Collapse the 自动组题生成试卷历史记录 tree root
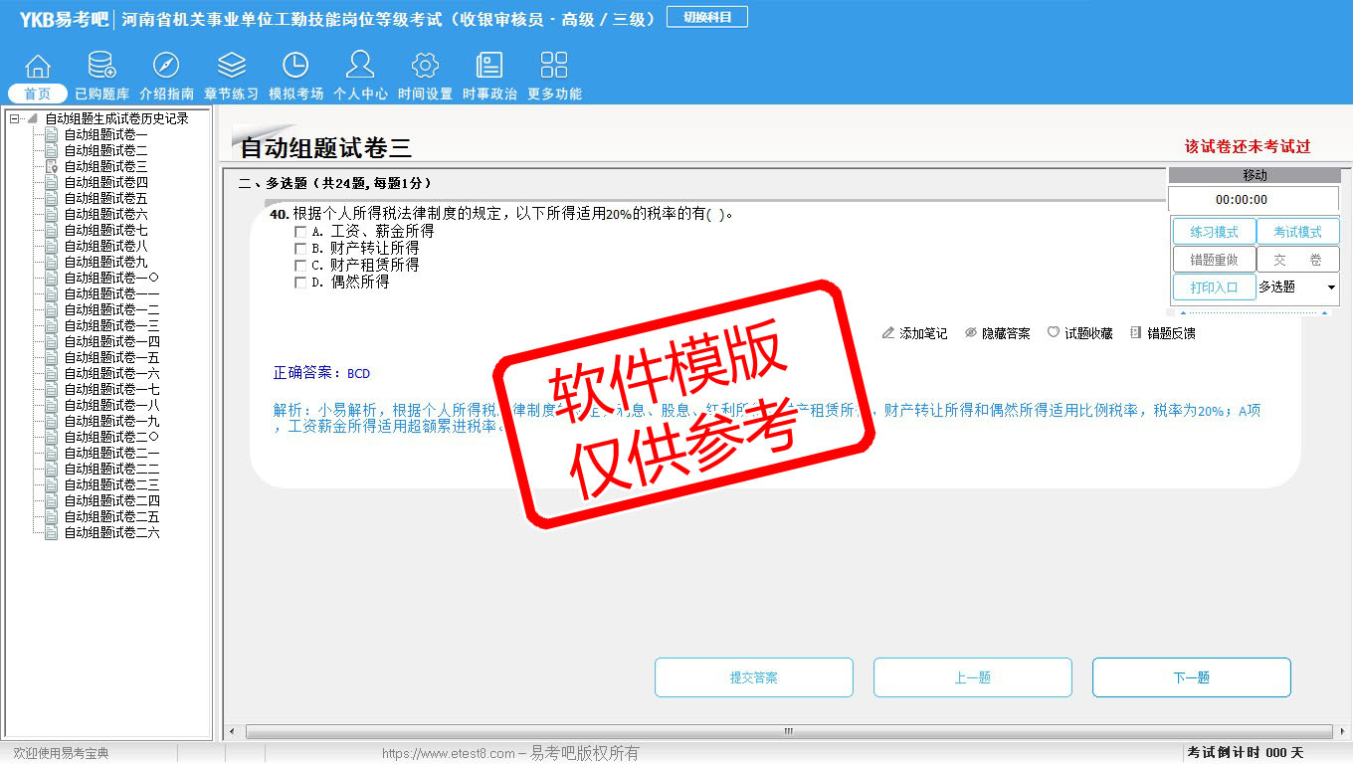The height and width of the screenshot is (764, 1353). (14, 118)
